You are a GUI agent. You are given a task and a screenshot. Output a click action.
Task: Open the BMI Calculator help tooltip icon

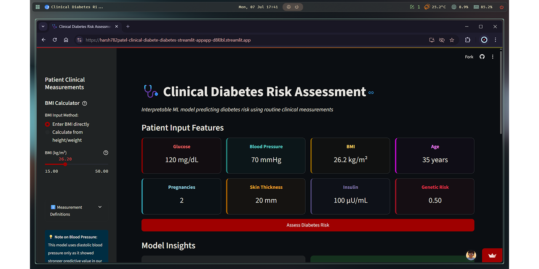coord(84,103)
